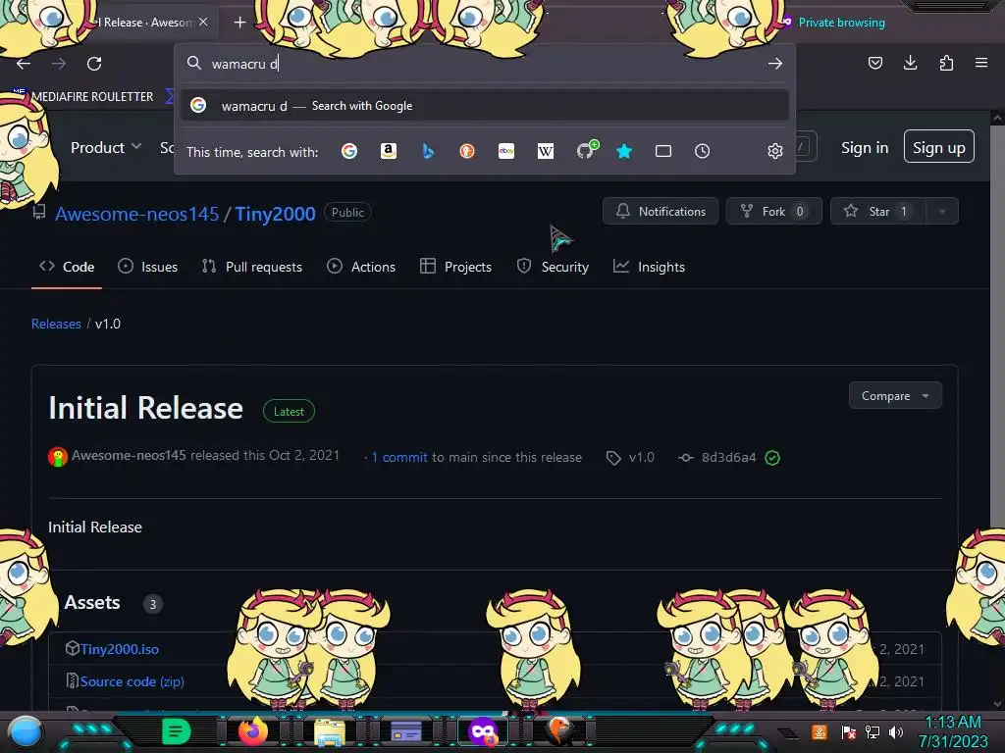
Task: Open the clock showing 1:13 AM
Action: pyautogui.click(x=953, y=731)
